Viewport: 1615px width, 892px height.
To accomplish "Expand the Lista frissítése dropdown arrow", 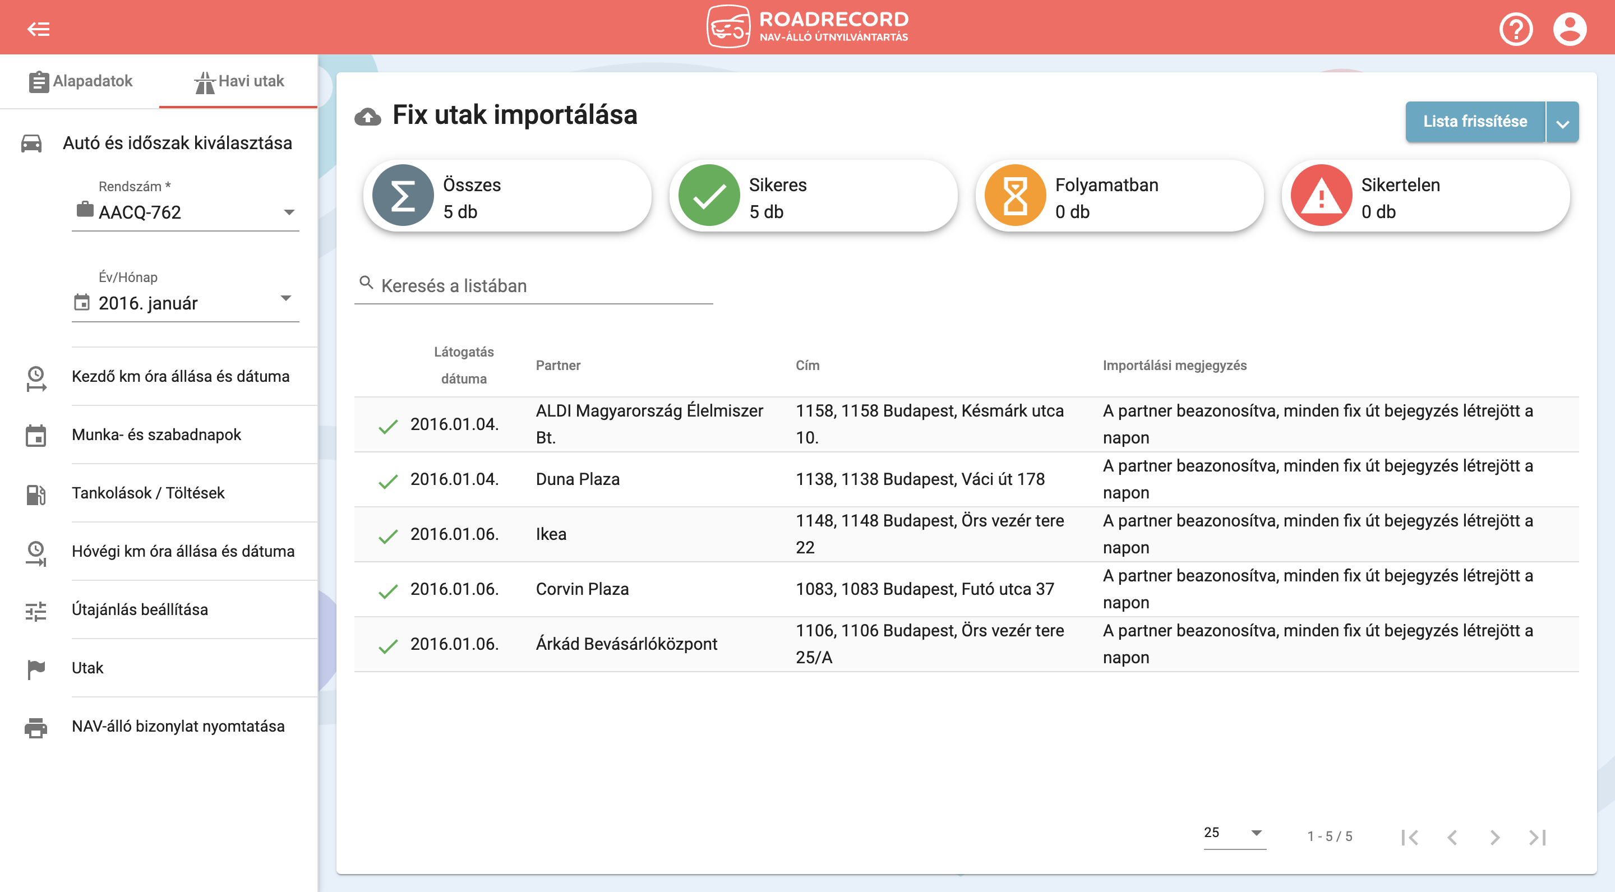I will (x=1562, y=122).
